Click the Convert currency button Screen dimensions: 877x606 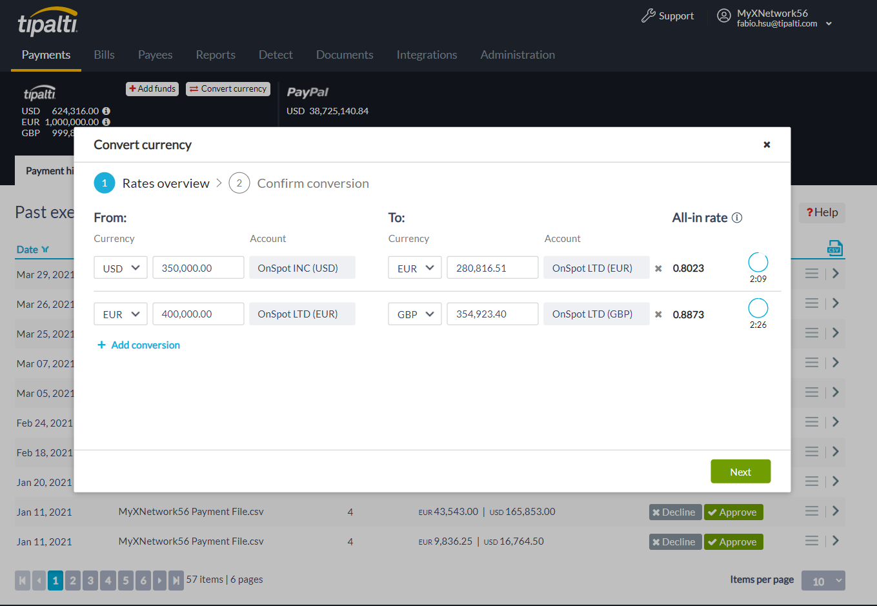(x=228, y=88)
